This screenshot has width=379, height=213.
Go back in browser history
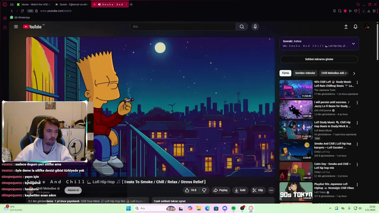tap(12, 11)
